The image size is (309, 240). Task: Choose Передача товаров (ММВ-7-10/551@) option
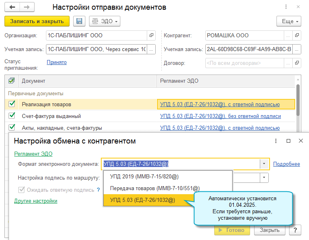154,188
